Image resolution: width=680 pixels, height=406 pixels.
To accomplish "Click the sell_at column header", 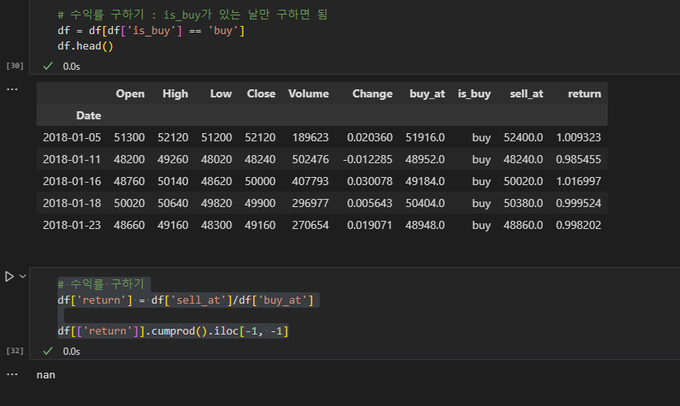I will (x=527, y=93).
